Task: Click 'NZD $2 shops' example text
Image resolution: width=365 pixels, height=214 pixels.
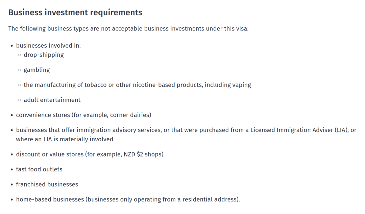Action: (x=143, y=154)
